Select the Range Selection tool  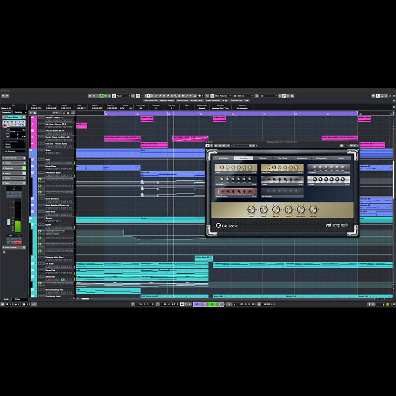tap(152, 96)
